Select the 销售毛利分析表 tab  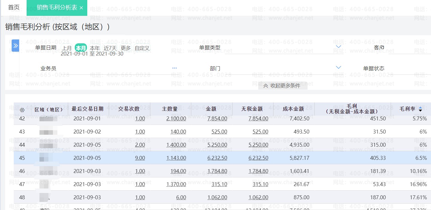(x=57, y=8)
